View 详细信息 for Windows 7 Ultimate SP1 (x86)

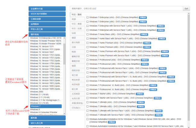tap(159, 115)
